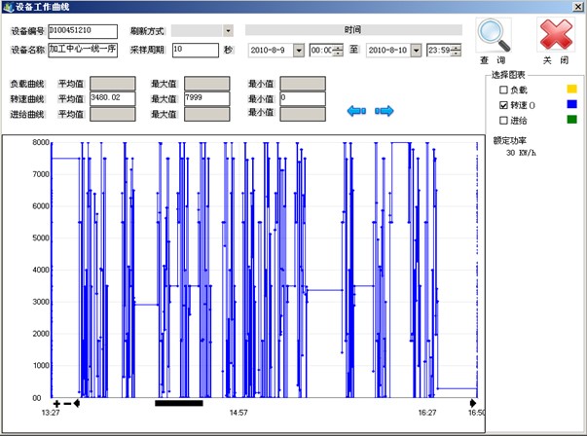
Task: Click the 设备编号 device number field
Action: [83, 31]
